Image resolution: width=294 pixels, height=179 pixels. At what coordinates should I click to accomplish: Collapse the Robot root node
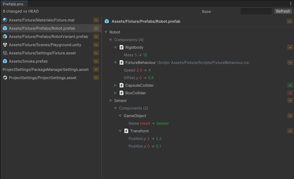pyautogui.click(x=106, y=32)
